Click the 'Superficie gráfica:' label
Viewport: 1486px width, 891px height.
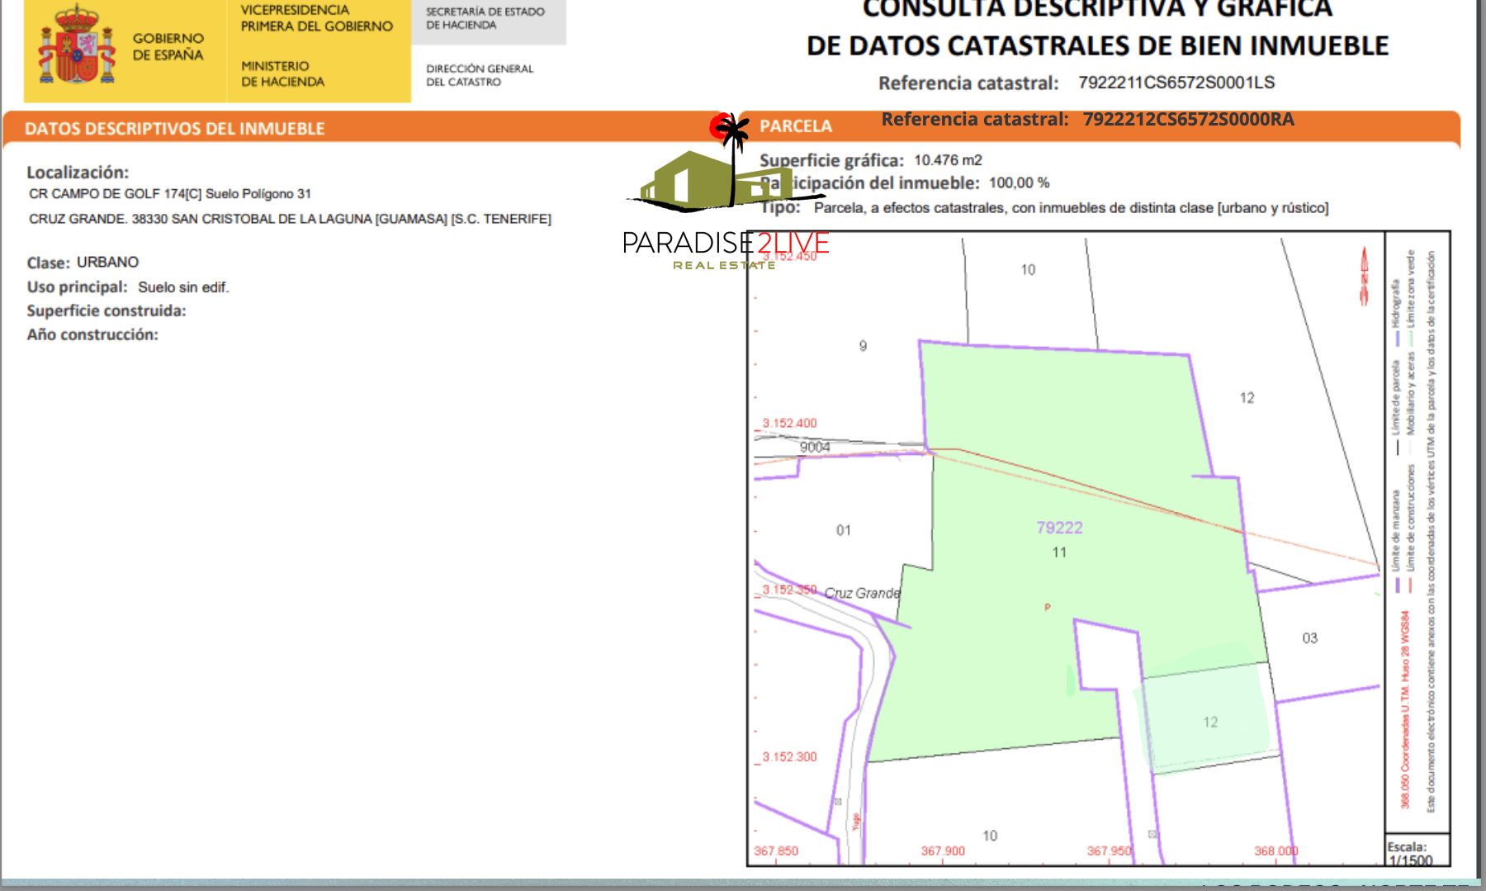831,160
